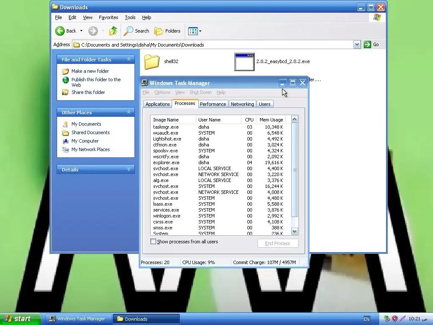Click process list scrollbar thumb
The width and height of the screenshot is (433, 325).
(295, 170)
